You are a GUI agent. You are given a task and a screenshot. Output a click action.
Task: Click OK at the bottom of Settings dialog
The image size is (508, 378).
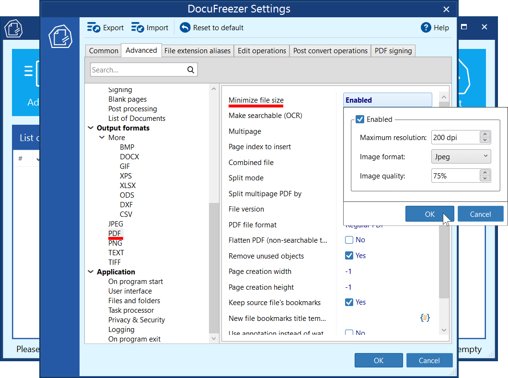[x=379, y=360]
